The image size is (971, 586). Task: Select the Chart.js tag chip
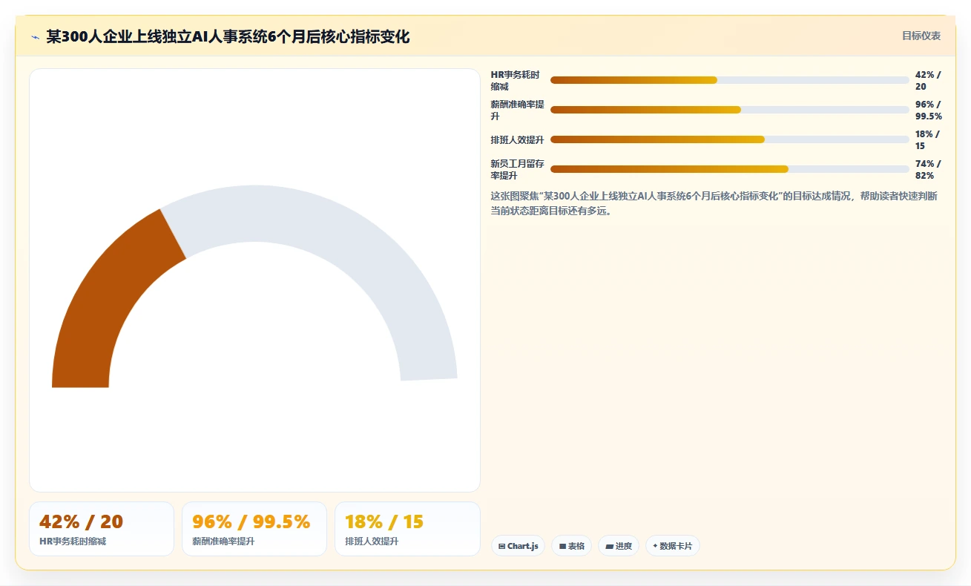(x=518, y=546)
